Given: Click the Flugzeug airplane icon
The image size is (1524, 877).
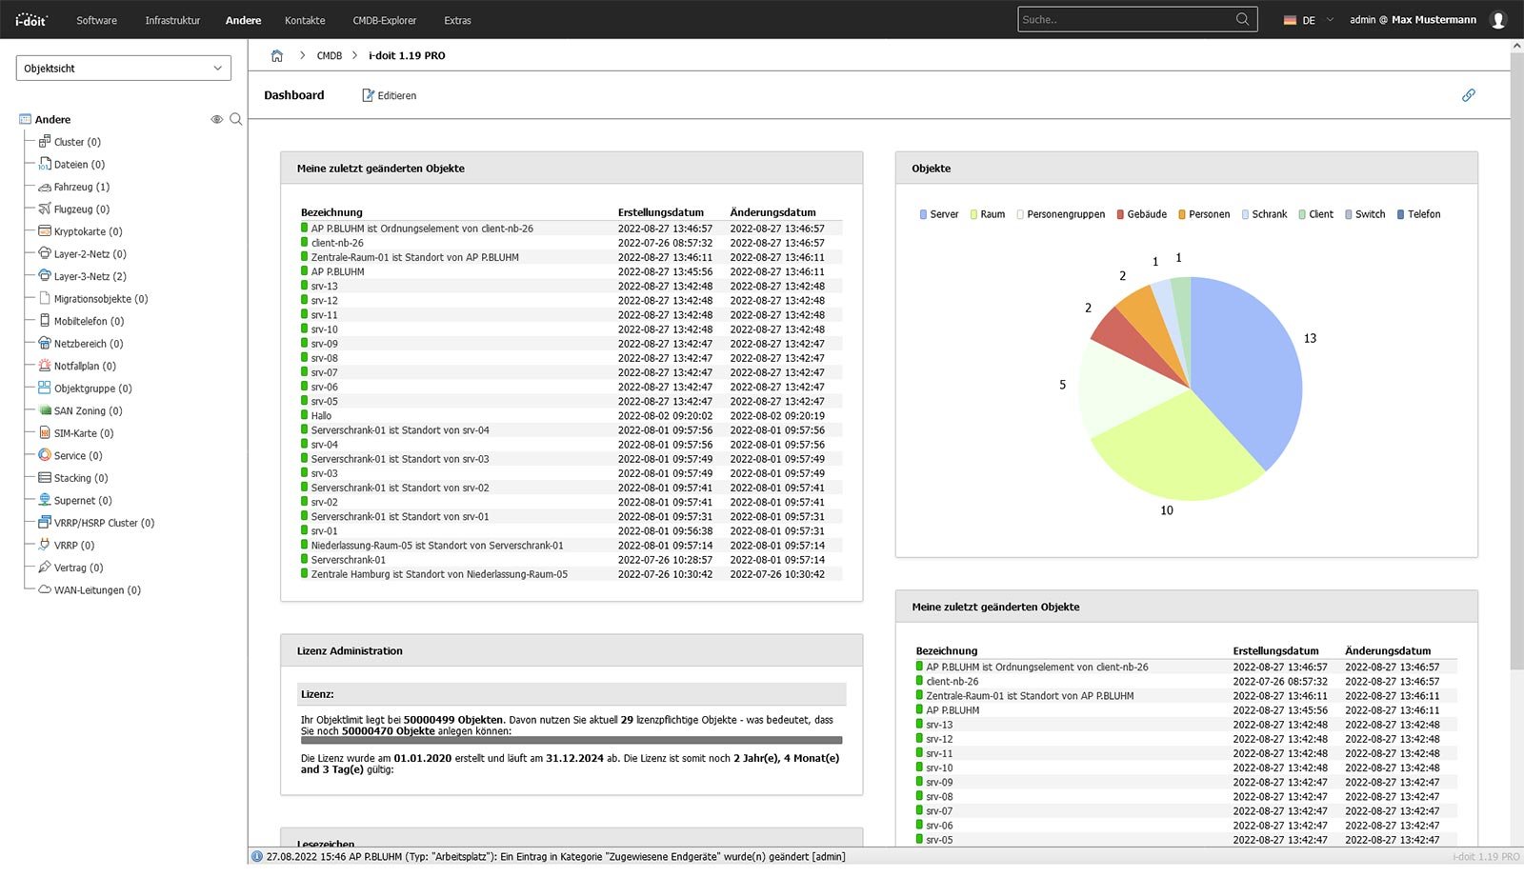Looking at the screenshot, I should [x=45, y=209].
